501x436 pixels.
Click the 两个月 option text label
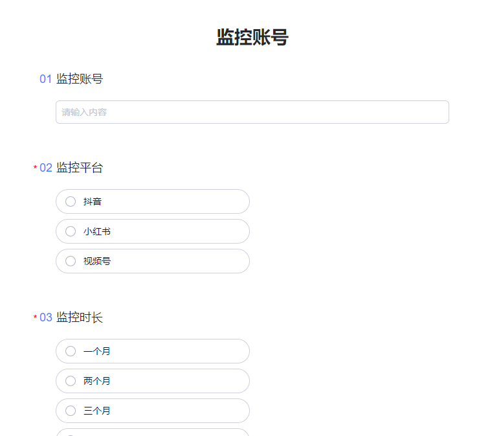97,381
